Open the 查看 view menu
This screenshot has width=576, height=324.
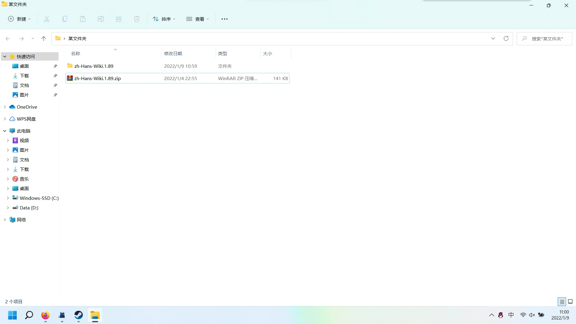tap(197, 19)
